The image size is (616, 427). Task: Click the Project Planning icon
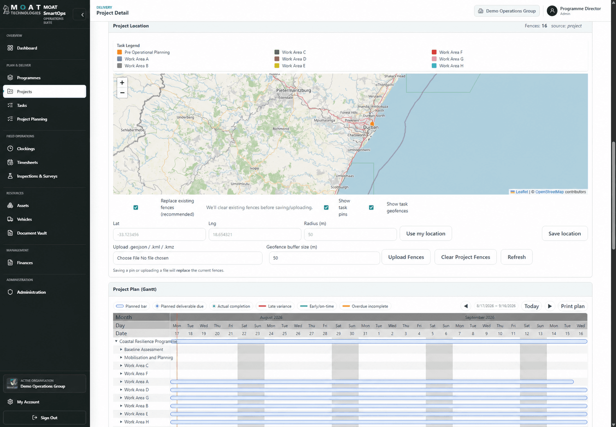10,119
